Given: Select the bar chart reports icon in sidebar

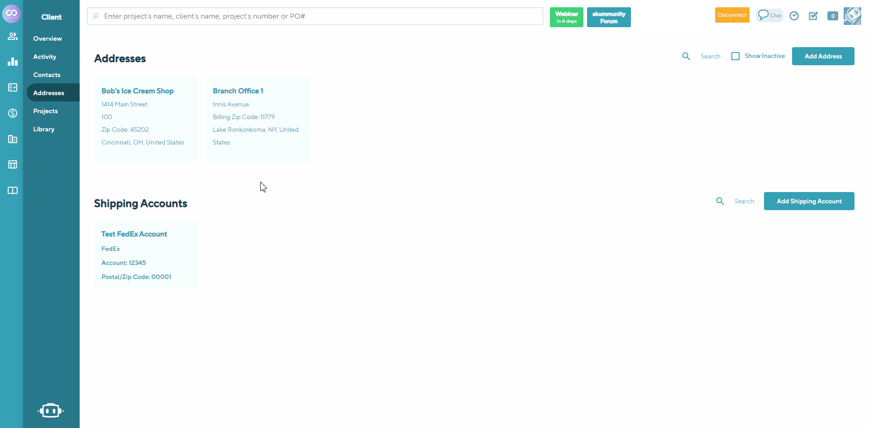Looking at the screenshot, I should pyautogui.click(x=12, y=62).
